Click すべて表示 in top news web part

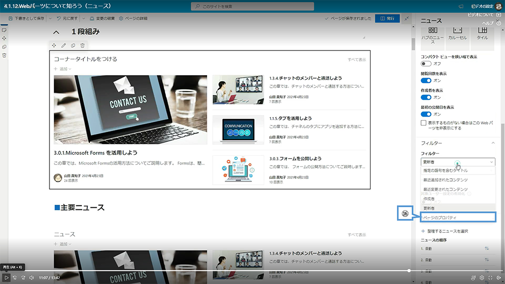coord(357,60)
